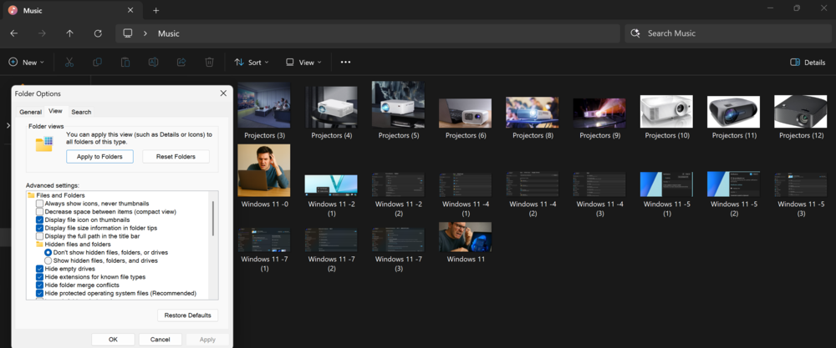This screenshot has width=836, height=348.
Task: Click the Cut scissors icon
Action: pos(69,63)
